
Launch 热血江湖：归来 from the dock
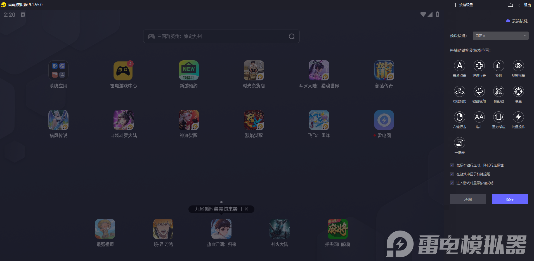click(x=221, y=229)
